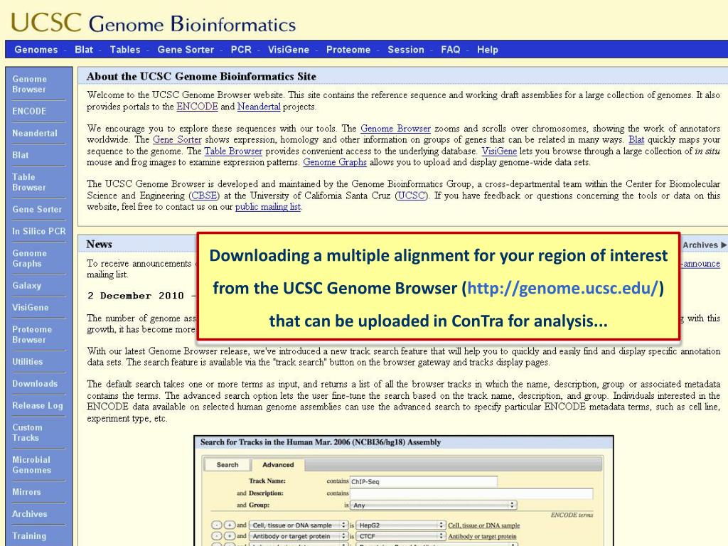Click minus button on Antibody or target protein row
Screen dimensions: 728x546
(x=217, y=536)
